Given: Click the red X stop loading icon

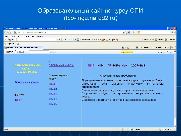Looking at the screenshot, I should tap(135, 32).
